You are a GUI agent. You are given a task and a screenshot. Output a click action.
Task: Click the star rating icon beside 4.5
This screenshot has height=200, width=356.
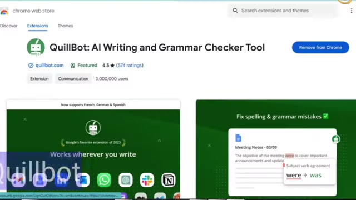click(x=112, y=66)
